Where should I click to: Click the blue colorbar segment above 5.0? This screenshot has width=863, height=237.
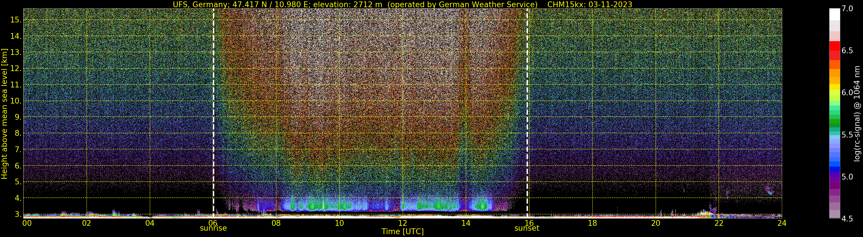[835, 169]
